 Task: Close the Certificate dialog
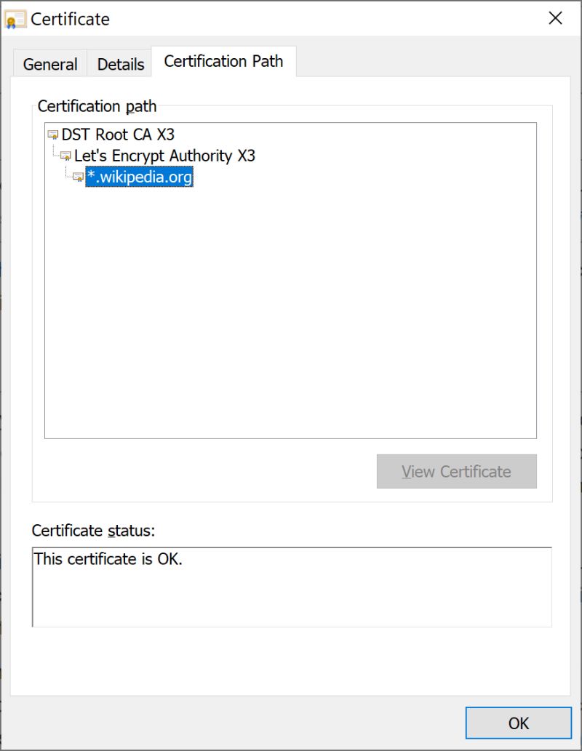click(555, 18)
